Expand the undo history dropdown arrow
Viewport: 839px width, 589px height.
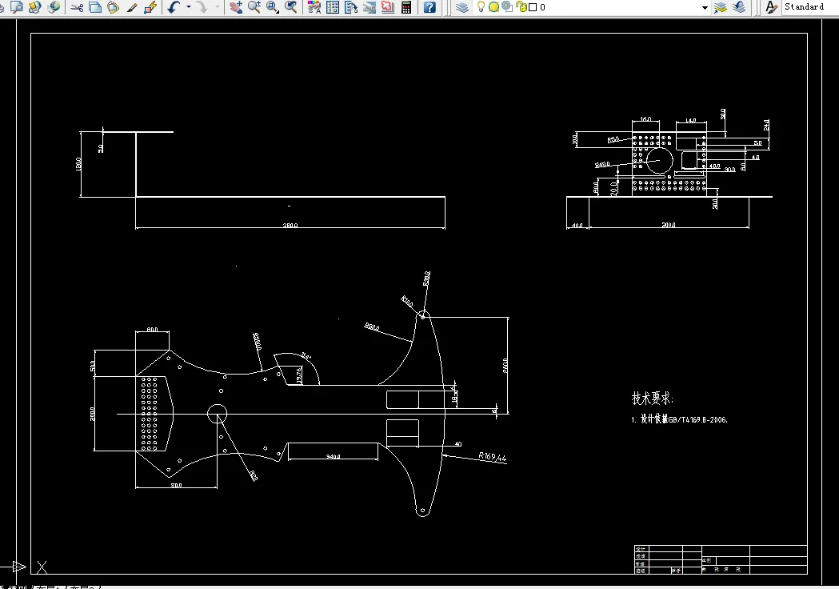[188, 7]
